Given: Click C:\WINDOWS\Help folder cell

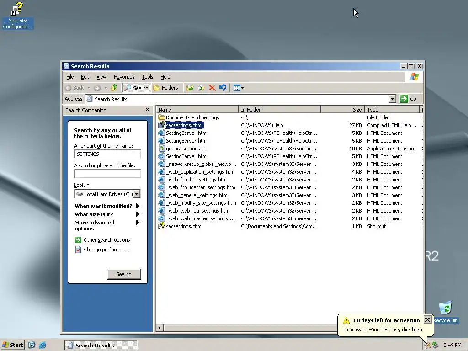Looking at the screenshot, I should [262, 125].
